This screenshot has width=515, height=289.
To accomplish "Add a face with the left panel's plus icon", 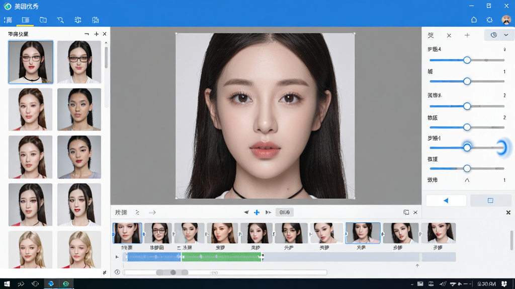I will pyautogui.click(x=96, y=34).
